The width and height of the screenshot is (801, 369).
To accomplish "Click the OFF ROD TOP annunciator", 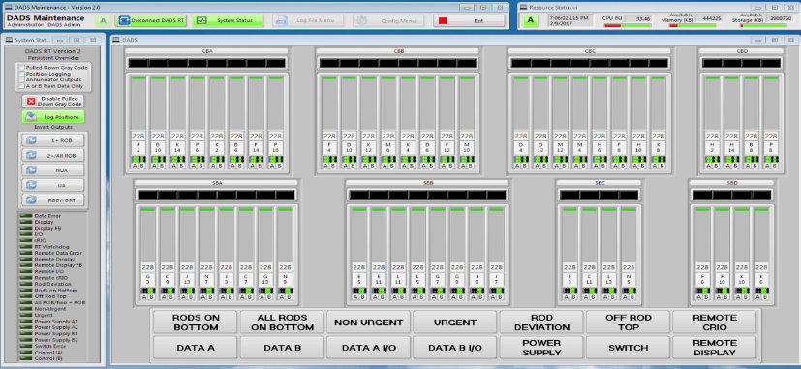I will pos(628,323).
